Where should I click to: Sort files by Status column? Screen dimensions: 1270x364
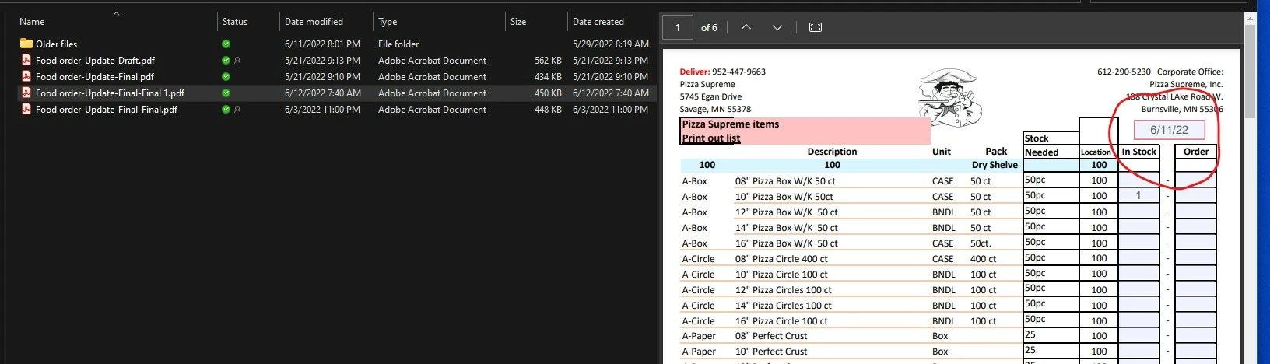click(235, 22)
